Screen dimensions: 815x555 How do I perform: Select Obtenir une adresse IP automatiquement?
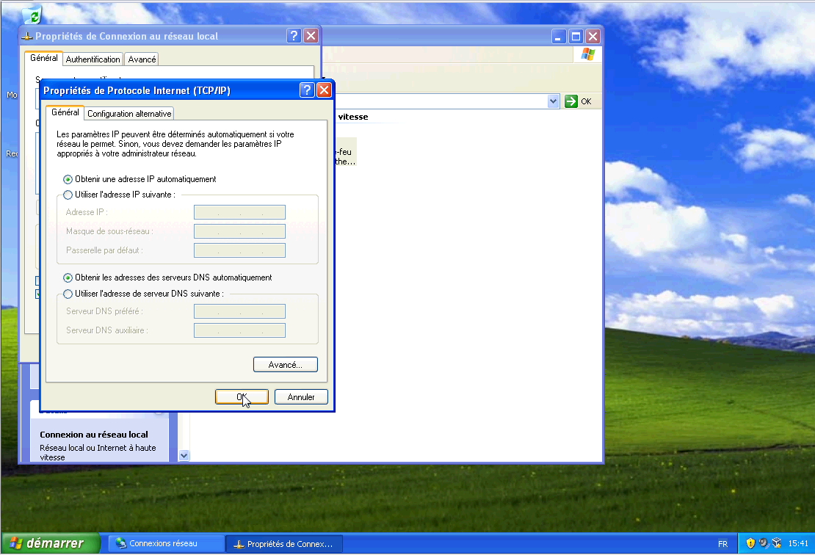click(x=68, y=179)
